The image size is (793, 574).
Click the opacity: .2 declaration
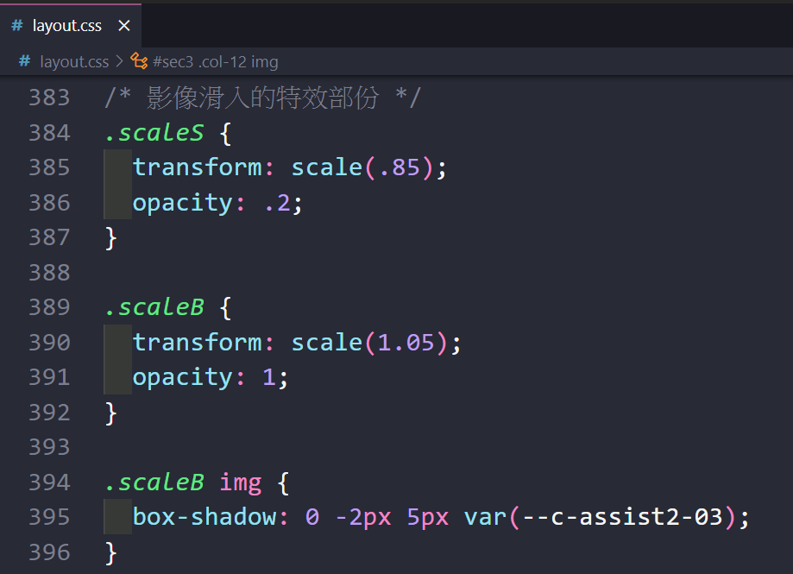[217, 202]
